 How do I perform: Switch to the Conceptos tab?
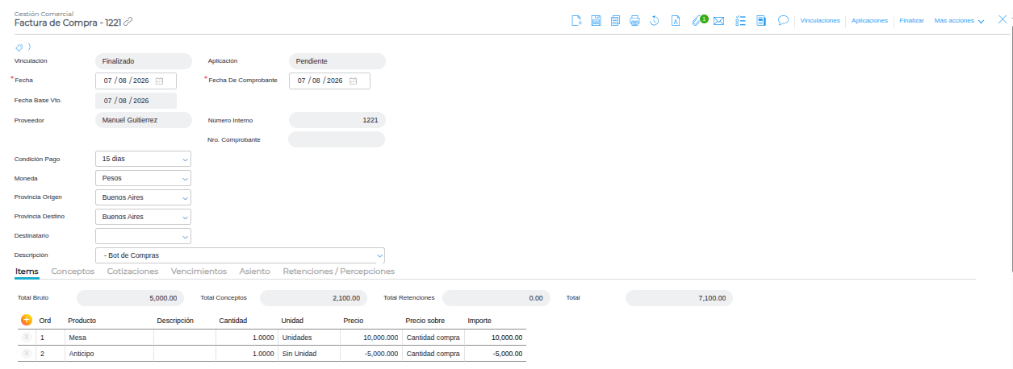tap(73, 272)
